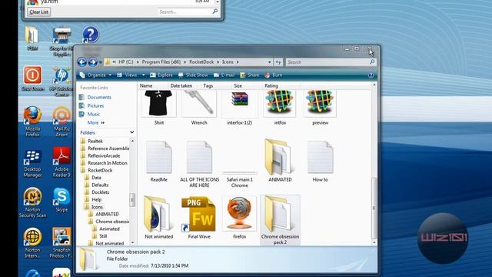
Task: Click Program Files (x86) in address bar
Action: click(x=161, y=62)
